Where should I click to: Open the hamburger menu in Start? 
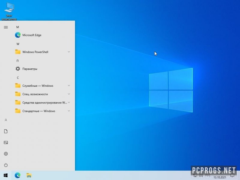6,27
